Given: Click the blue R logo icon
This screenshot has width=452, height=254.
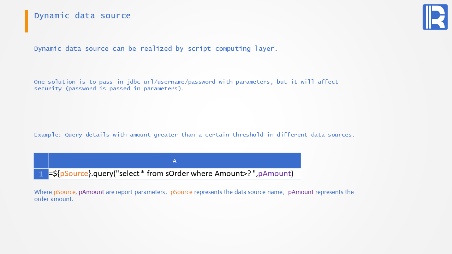Looking at the screenshot, I should pyautogui.click(x=435, y=17).
